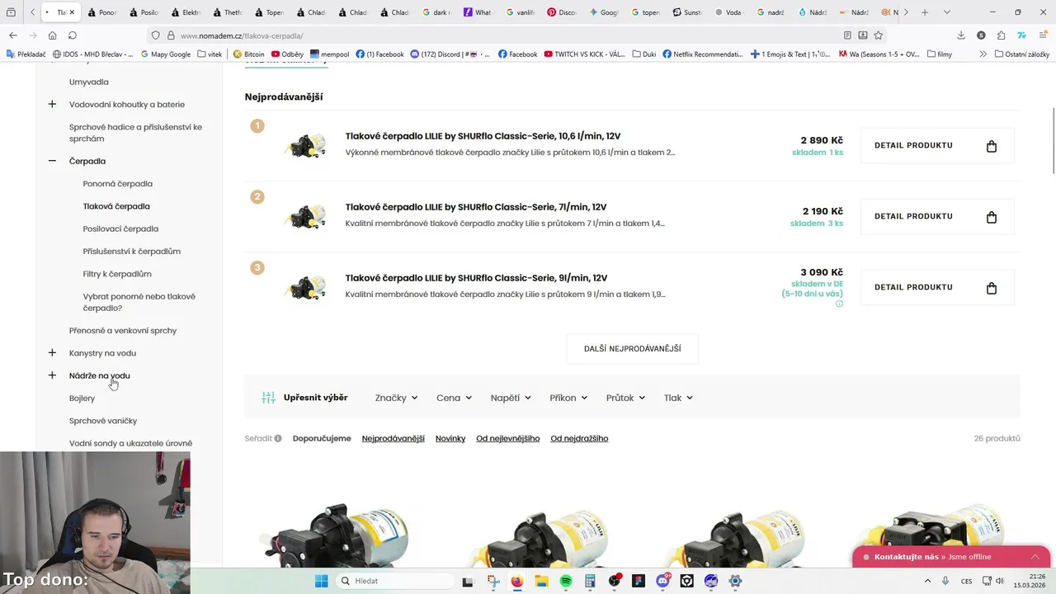Viewport: 1056px width, 594px height.
Task: Open Spotify from the taskbar
Action: coord(566,581)
